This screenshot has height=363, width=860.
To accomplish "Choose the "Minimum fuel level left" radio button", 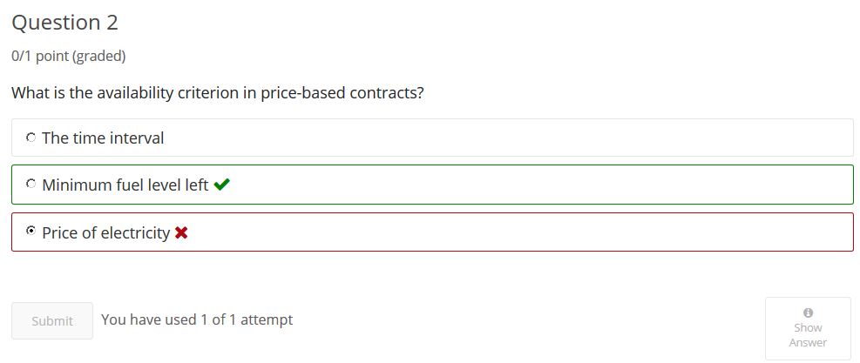I will click(x=30, y=184).
